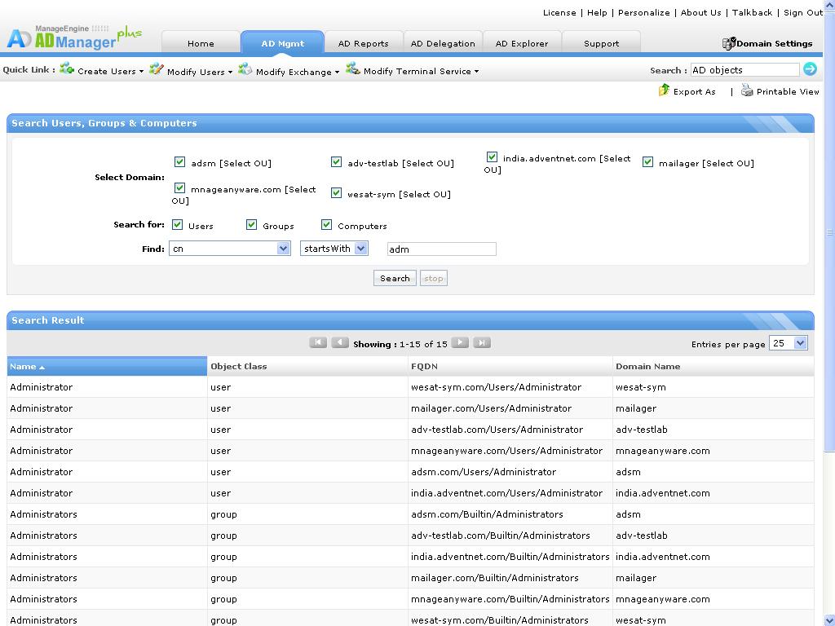Viewport: 835px width, 626px height.
Task: Click the Sign Out link
Action: point(803,12)
